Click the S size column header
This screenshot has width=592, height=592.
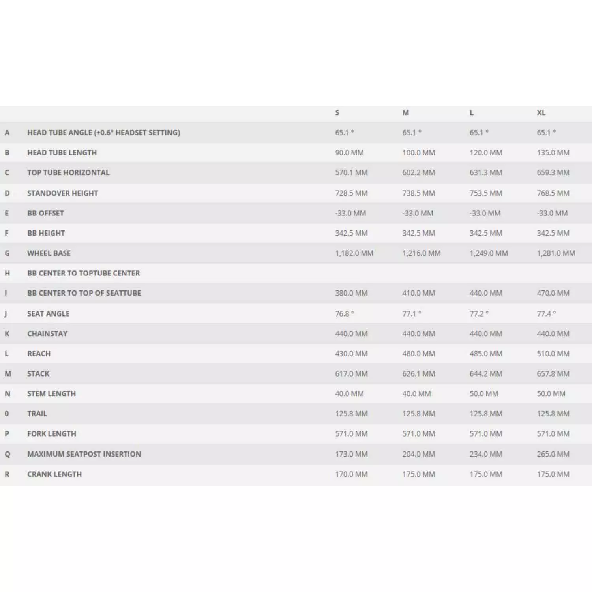tap(337, 113)
